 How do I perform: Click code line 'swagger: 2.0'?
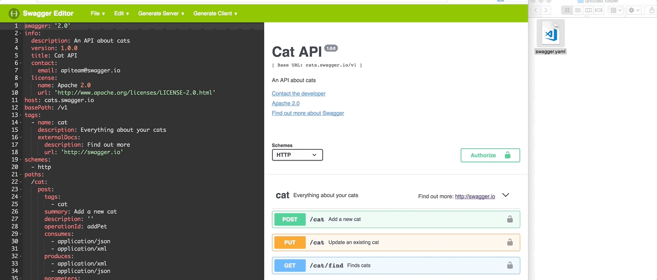(x=47, y=26)
